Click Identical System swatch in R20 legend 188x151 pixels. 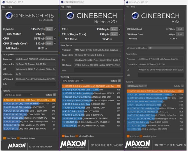click(77, 136)
